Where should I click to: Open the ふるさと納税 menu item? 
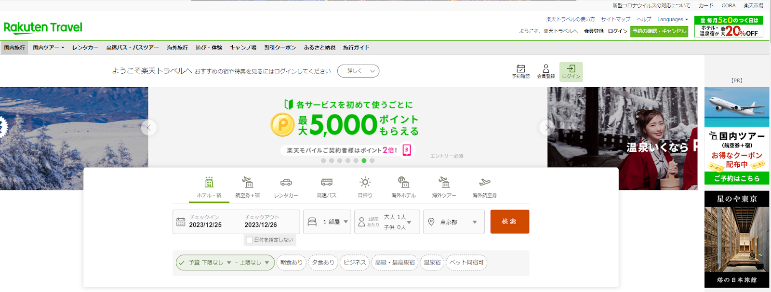(x=319, y=48)
